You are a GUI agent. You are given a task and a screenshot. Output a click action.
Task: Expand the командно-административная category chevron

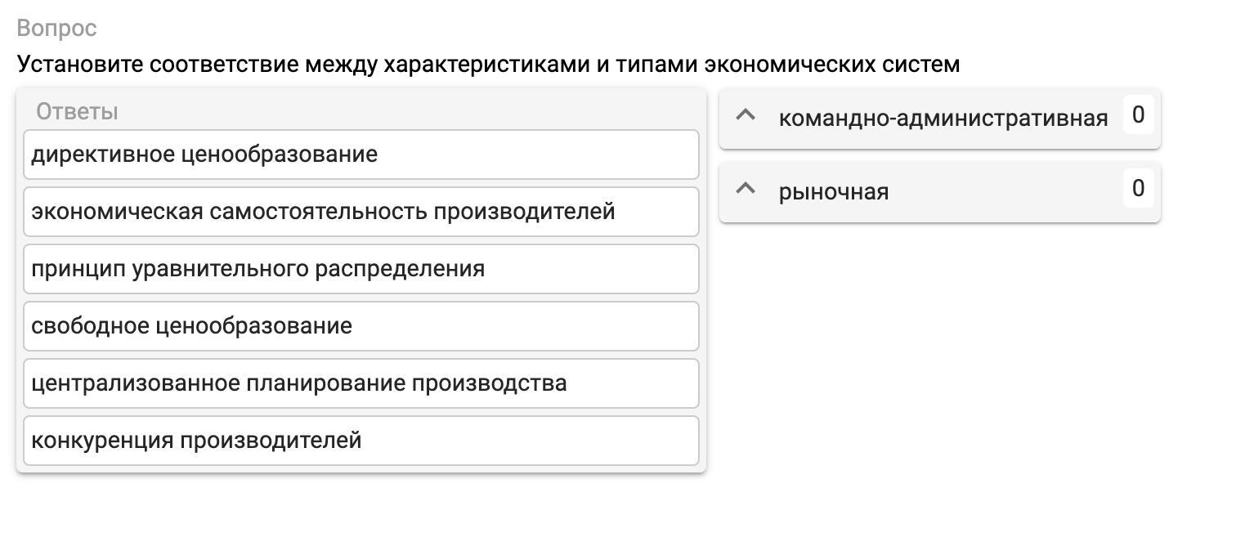[745, 115]
